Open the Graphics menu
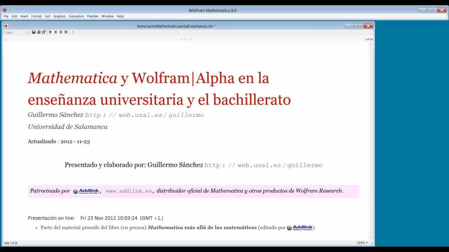449x252 pixels. tap(60, 16)
